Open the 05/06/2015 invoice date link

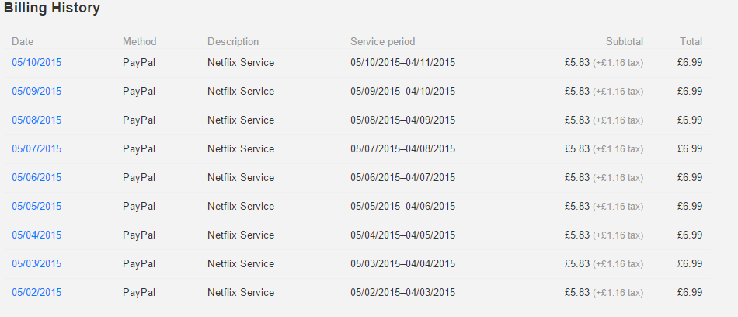pos(37,177)
